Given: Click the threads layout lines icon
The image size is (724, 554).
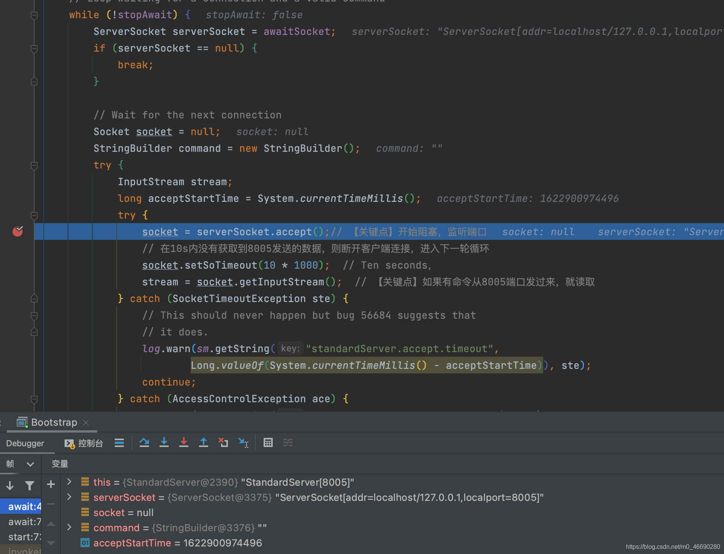Looking at the screenshot, I should point(119,442).
